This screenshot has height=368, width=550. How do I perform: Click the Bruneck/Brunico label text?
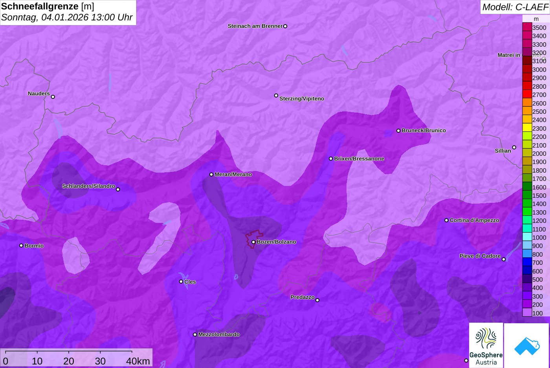(x=424, y=131)
